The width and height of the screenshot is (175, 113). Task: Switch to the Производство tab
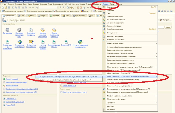pyautogui.click(x=79, y=16)
